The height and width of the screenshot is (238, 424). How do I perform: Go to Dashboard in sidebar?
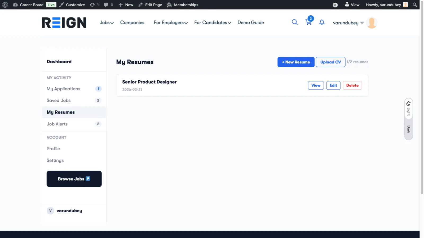(x=59, y=62)
